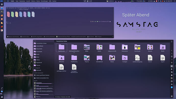Click 'Dateiverwaltung öffnen' in terminal toolbar

pos(63,37)
